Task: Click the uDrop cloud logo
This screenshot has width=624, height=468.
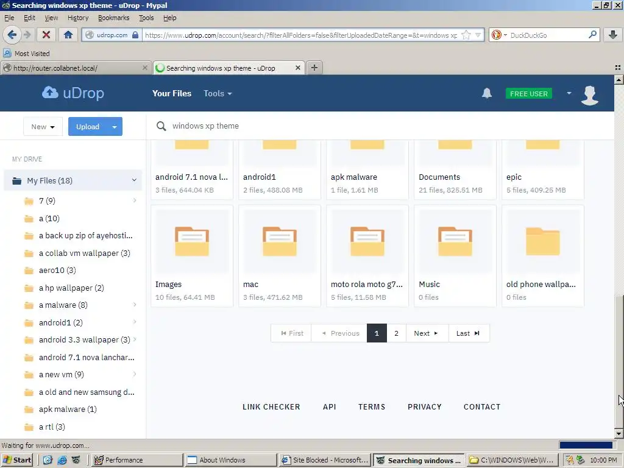Action: [x=73, y=93]
